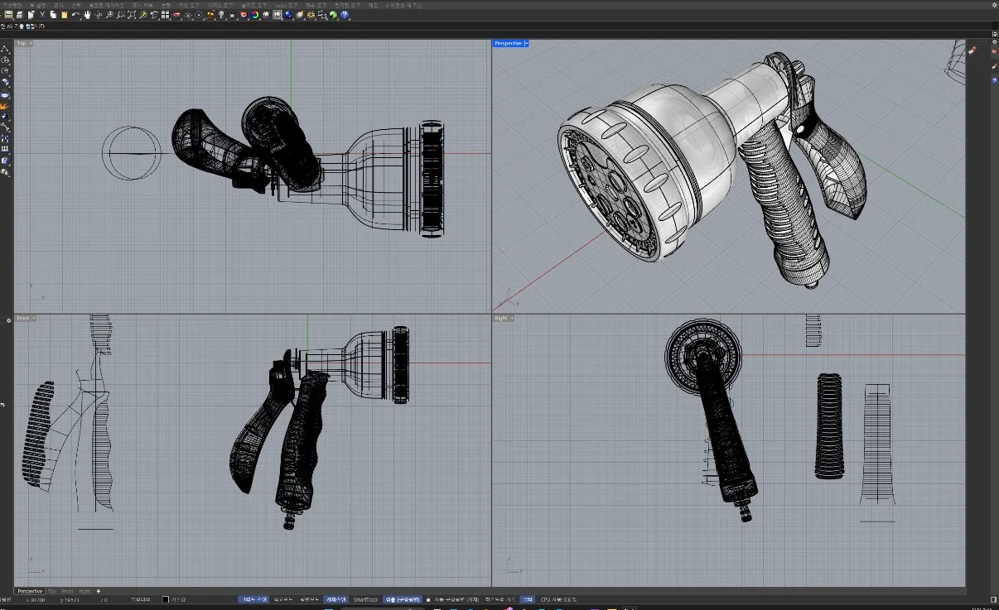The height and width of the screenshot is (610, 999).
Task: Click the layer color swatch in status bar
Action: [x=166, y=599]
